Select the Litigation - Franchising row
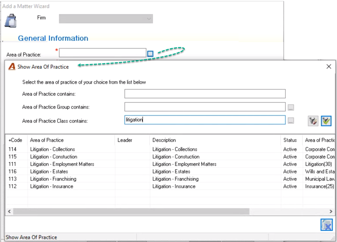This screenshot has height=242, width=337. coord(170,179)
